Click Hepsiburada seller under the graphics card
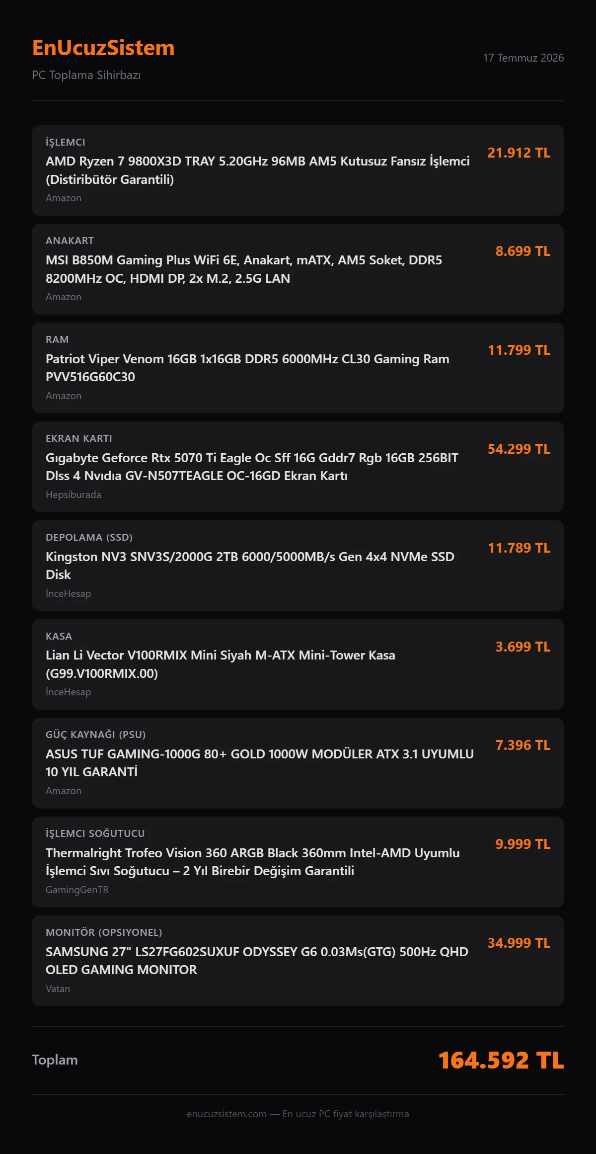596x1154 pixels. point(74,495)
